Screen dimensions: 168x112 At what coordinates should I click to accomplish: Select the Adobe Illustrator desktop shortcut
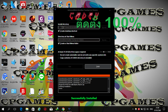[23, 21]
